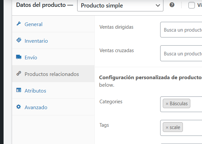202x144 pixels.
Task: Click the Productos relacionados link icon
Action: [18, 74]
